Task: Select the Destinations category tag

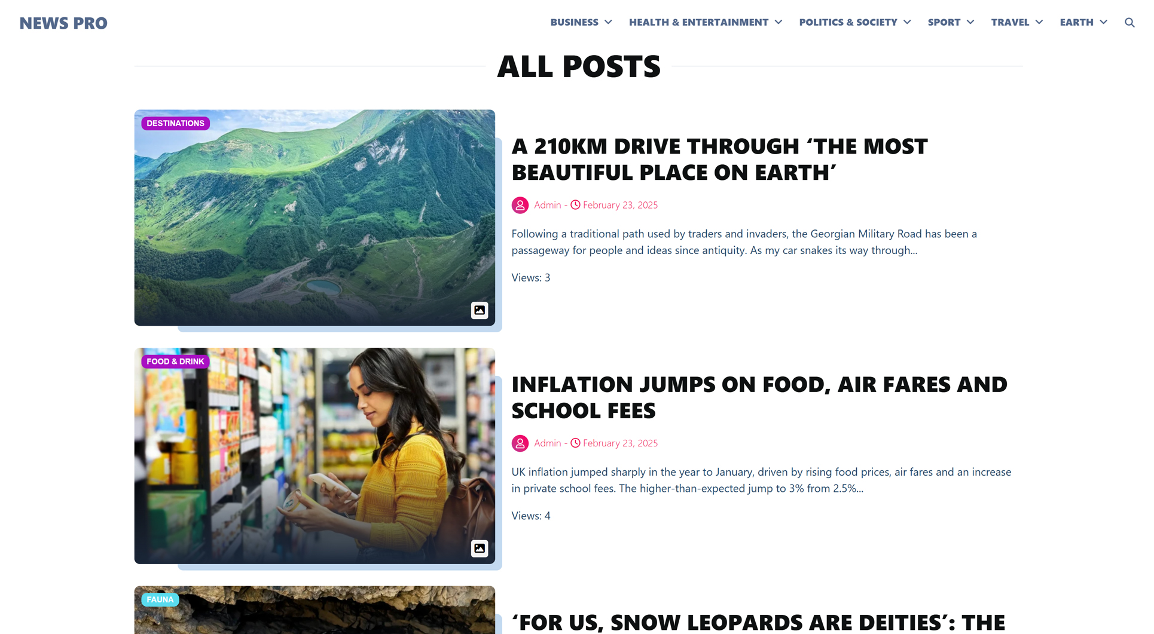Action: [175, 123]
